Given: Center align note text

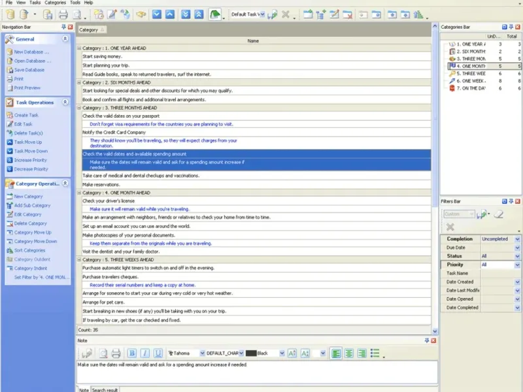Looking at the screenshot, I should coord(349,353).
